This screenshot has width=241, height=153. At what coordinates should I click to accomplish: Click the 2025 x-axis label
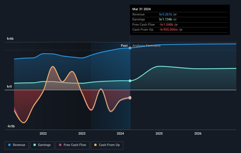[x=159, y=133]
